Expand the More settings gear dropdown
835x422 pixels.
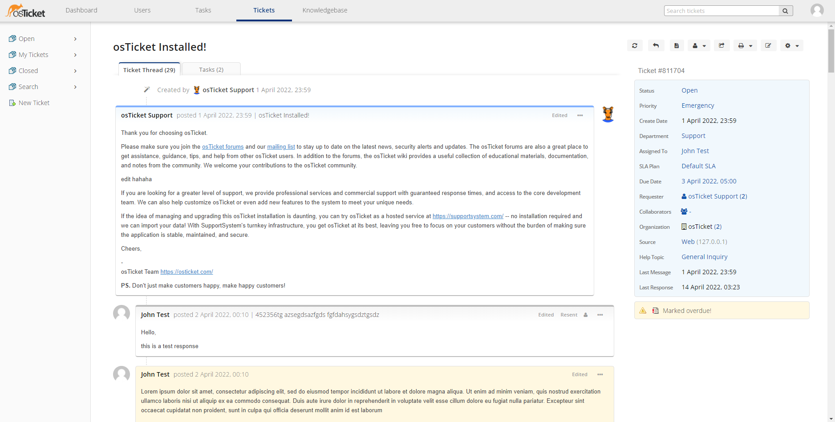click(x=796, y=45)
